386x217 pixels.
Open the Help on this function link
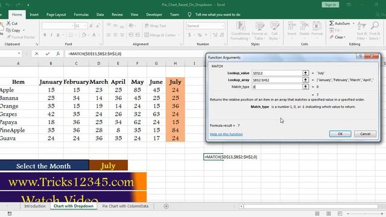[226, 134]
